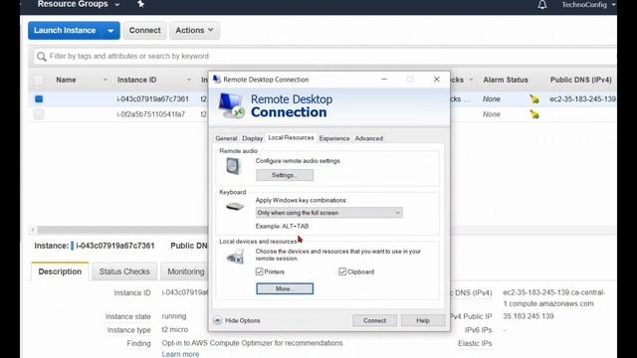Click the Learn more link
The image size is (637, 358).
pyautogui.click(x=180, y=354)
